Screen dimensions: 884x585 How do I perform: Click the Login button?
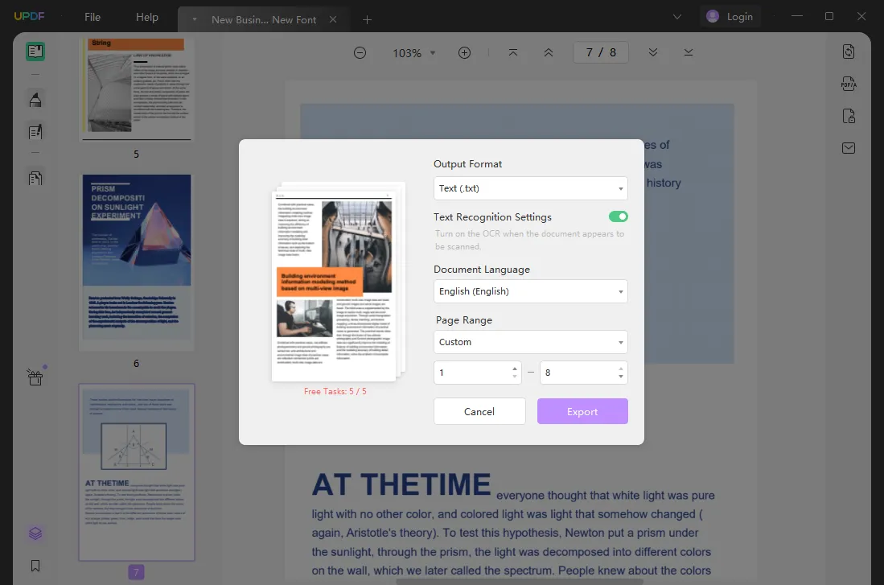pyautogui.click(x=730, y=16)
